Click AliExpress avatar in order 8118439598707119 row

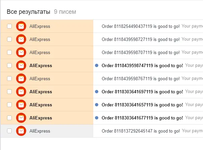tap(21, 52)
